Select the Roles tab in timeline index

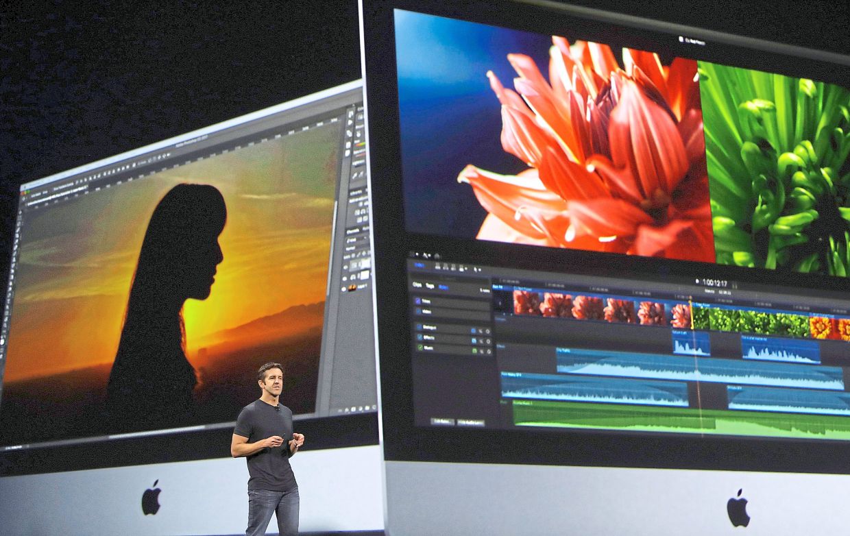coord(444,287)
